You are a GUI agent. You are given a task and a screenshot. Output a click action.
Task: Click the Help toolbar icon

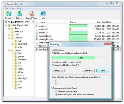(43, 14)
